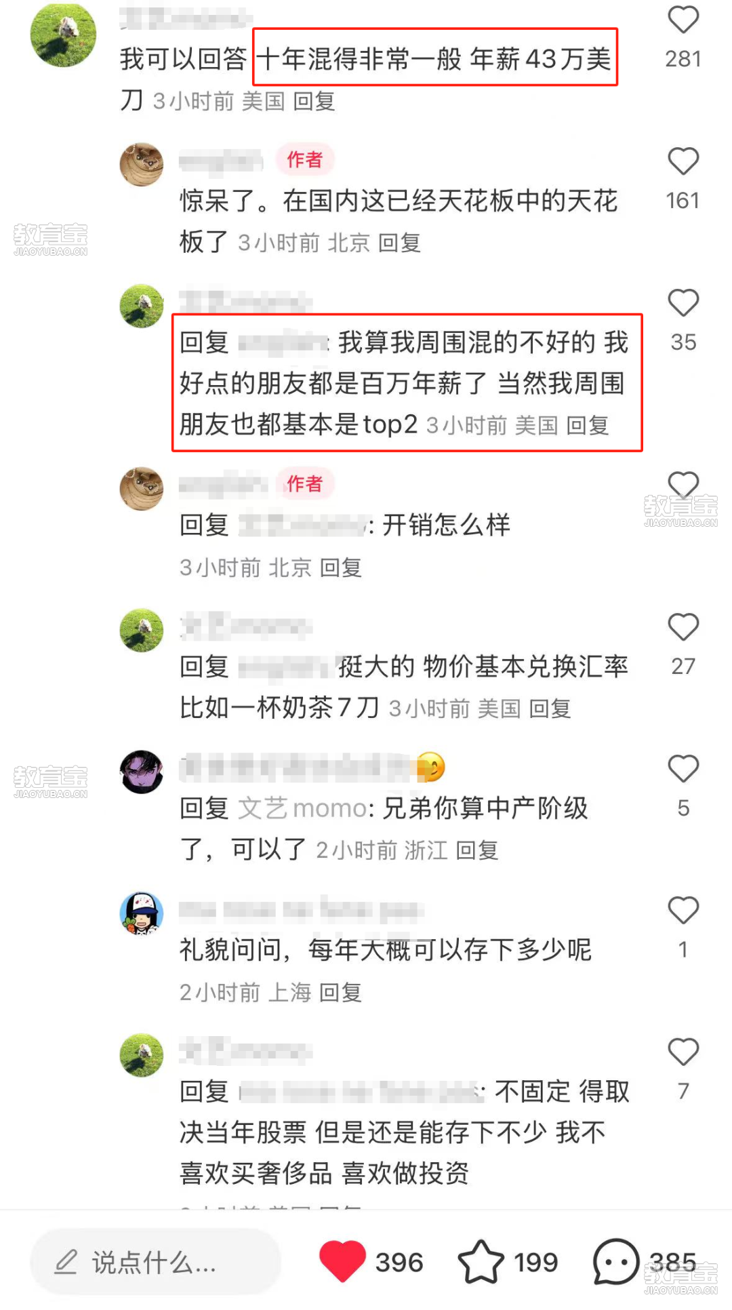Tap the red heart with 396 likes
Viewport: 732px width, 1310px height.
[342, 1261]
